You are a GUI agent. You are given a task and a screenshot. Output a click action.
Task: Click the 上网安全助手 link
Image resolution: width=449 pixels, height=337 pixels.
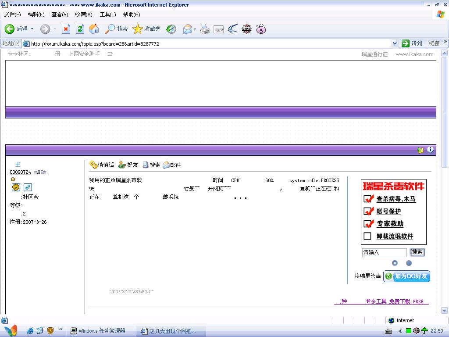pyautogui.click(x=84, y=54)
